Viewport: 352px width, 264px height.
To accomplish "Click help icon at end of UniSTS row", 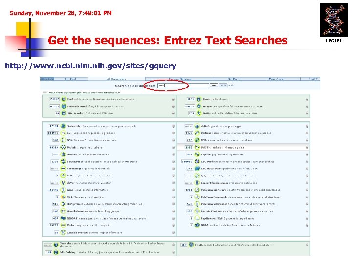I will 307,148.
